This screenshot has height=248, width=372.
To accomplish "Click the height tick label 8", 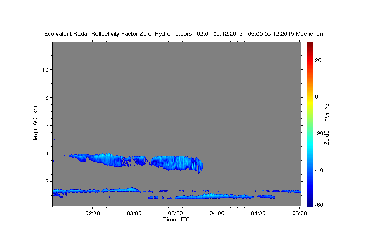I will pyautogui.click(x=46, y=97).
